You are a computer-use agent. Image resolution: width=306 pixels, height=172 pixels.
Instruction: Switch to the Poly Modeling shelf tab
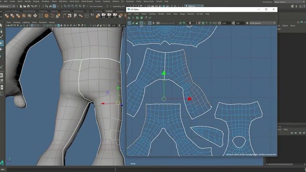point(29,11)
